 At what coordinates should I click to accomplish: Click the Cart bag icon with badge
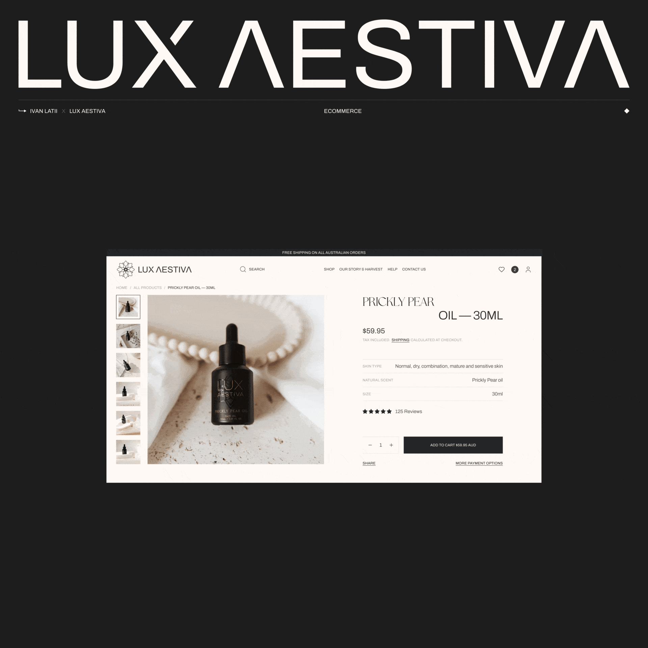pyautogui.click(x=514, y=269)
